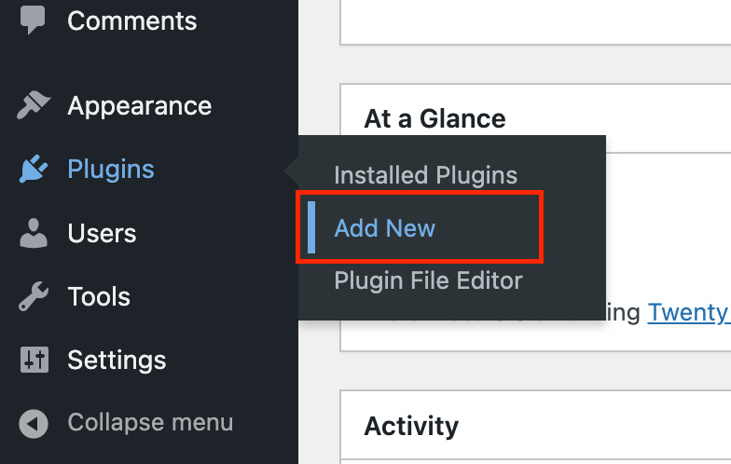Toggle the At a Glance panel header
The width and height of the screenshot is (731, 464).
tap(434, 118)
